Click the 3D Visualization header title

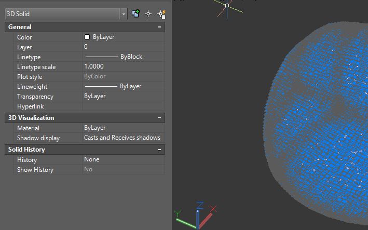point(31,118)
